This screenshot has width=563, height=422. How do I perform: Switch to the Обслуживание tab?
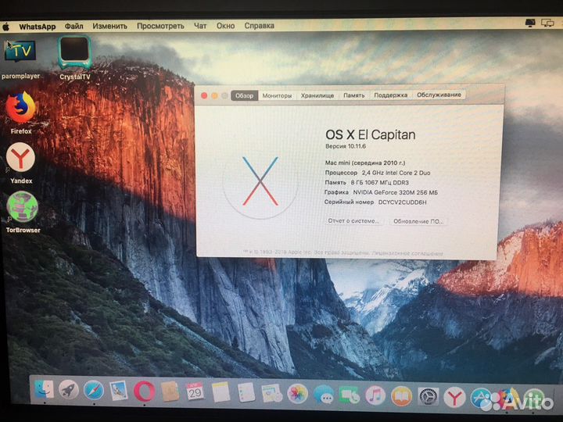tap(439, 95)
